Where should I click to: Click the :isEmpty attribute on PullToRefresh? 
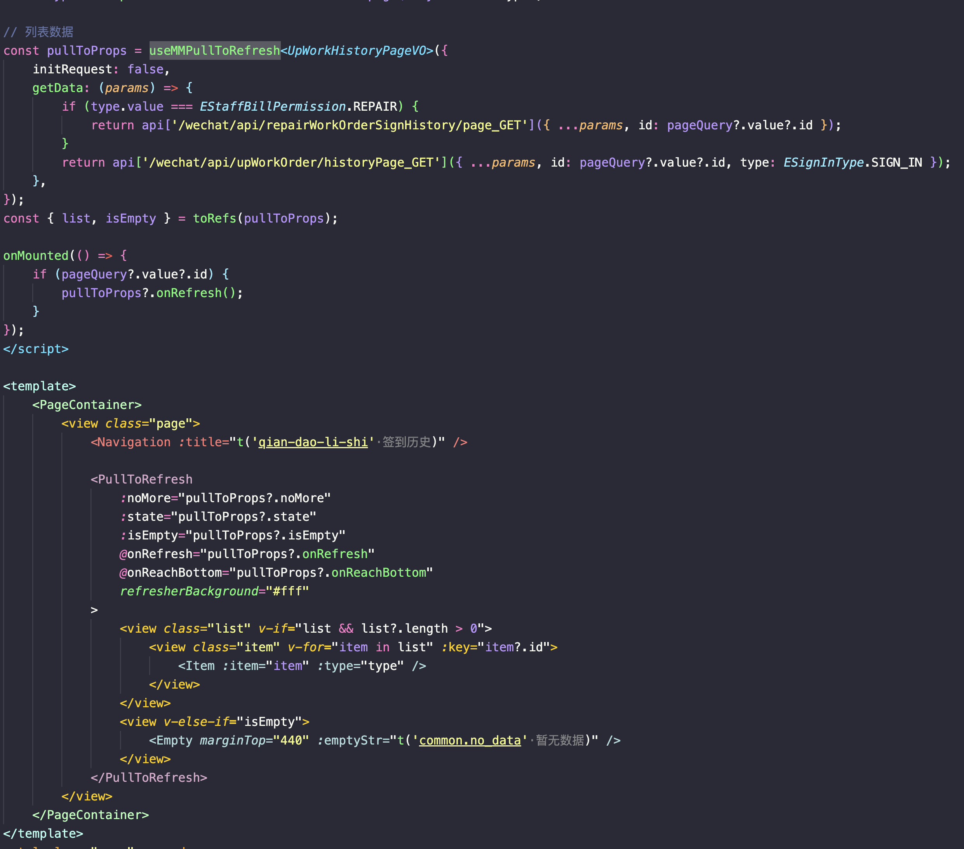coord(149,535)
